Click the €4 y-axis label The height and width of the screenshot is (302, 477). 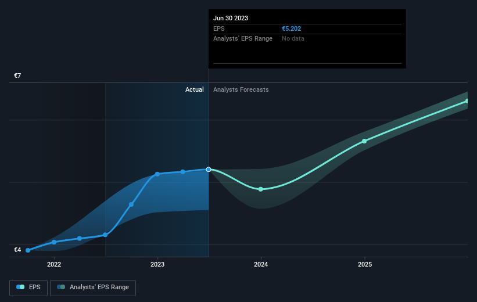click(x=17, y=250)
